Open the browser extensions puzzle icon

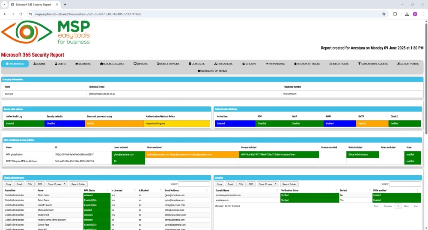pyautogui.click(x=395, y=14)
